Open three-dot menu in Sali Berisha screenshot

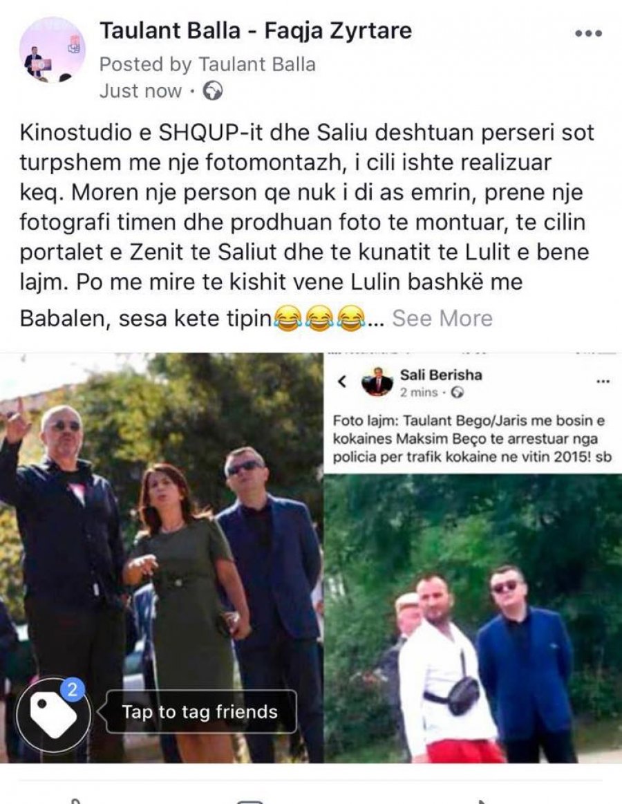click(603, 382)
